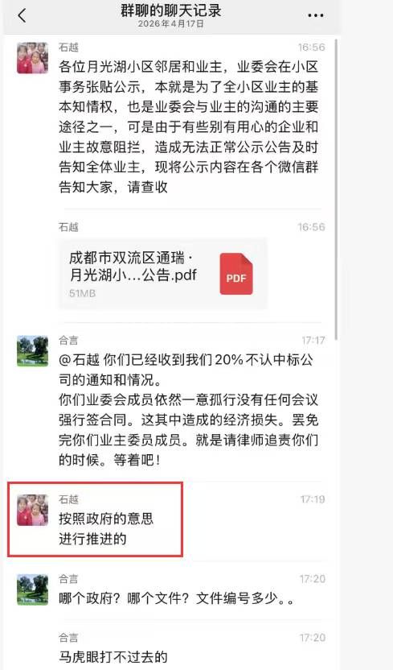Tap the back arrow to leave chat record
Viewport: 393px width, 670px height.
coord(23,15)
